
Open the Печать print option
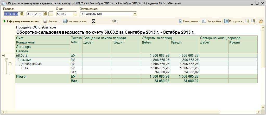tap(51, 21)
